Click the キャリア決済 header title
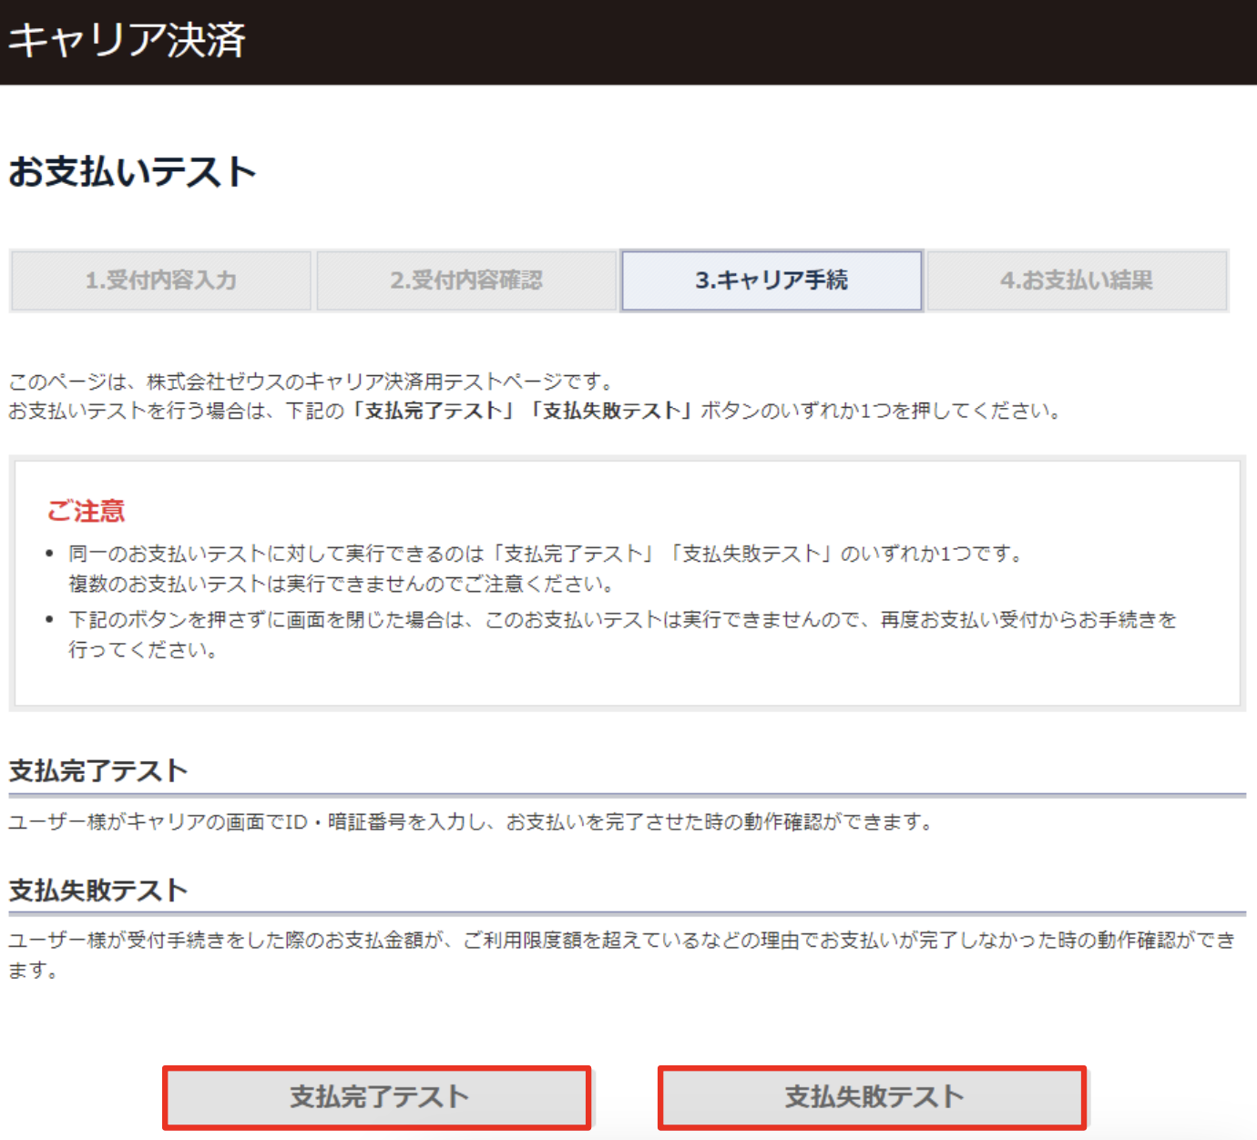 127,40
